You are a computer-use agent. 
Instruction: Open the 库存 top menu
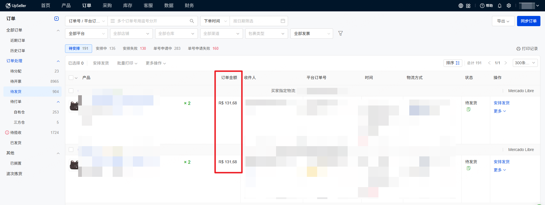[127, 6]
